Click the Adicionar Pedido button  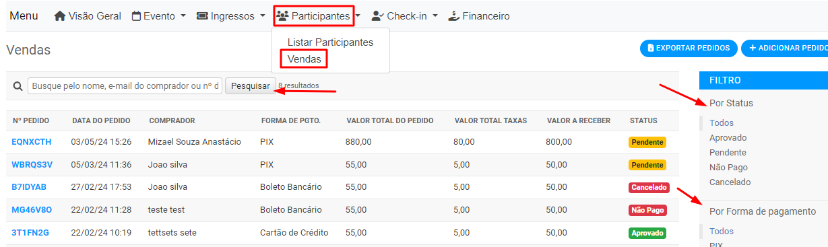(x=785, y=48)
